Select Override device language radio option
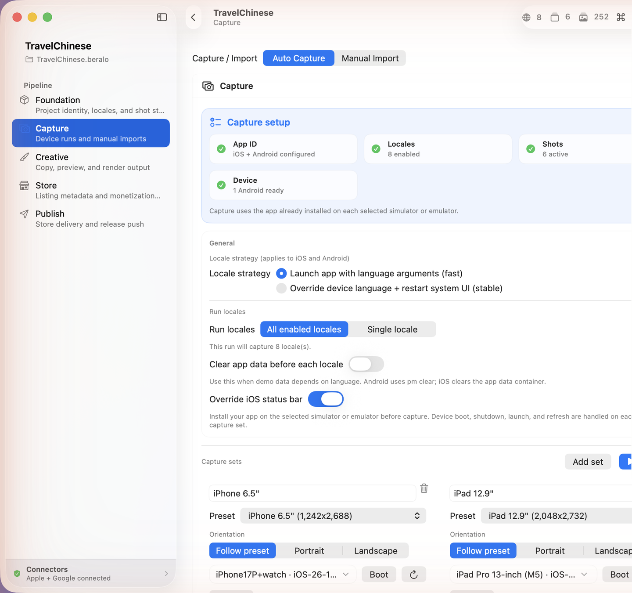632x593 pixels. [x=281, y=289]
